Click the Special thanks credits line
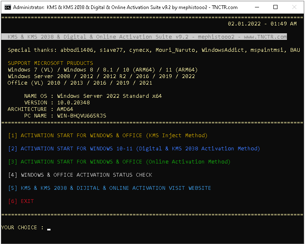305x244 pixels. click(x=154, y=50)
